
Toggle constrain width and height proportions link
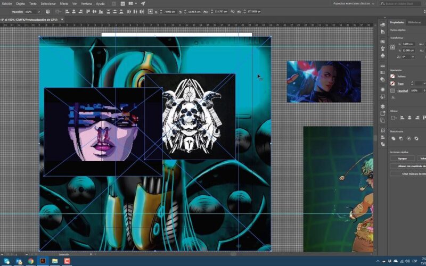pos(233,12)
